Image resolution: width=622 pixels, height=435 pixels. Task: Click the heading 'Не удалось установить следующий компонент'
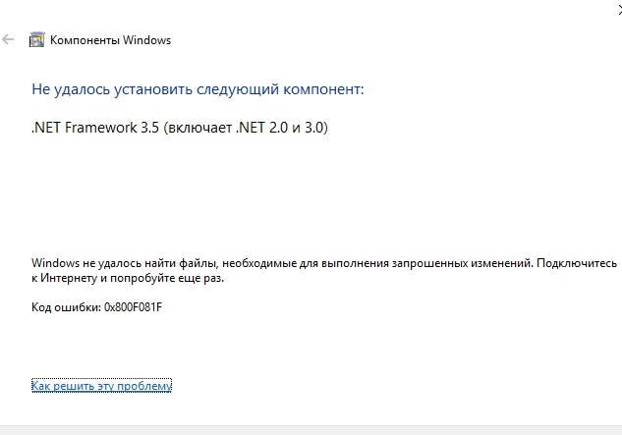coord(198,89)
